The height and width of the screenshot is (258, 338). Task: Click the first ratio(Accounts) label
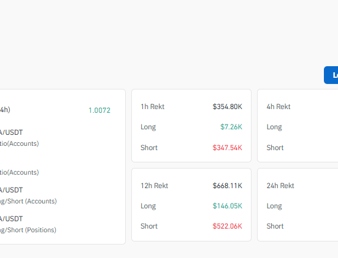coord(20,143)
